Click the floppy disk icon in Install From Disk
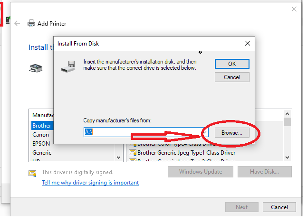This screenshot has height=222, width=307. click(68, 66)
